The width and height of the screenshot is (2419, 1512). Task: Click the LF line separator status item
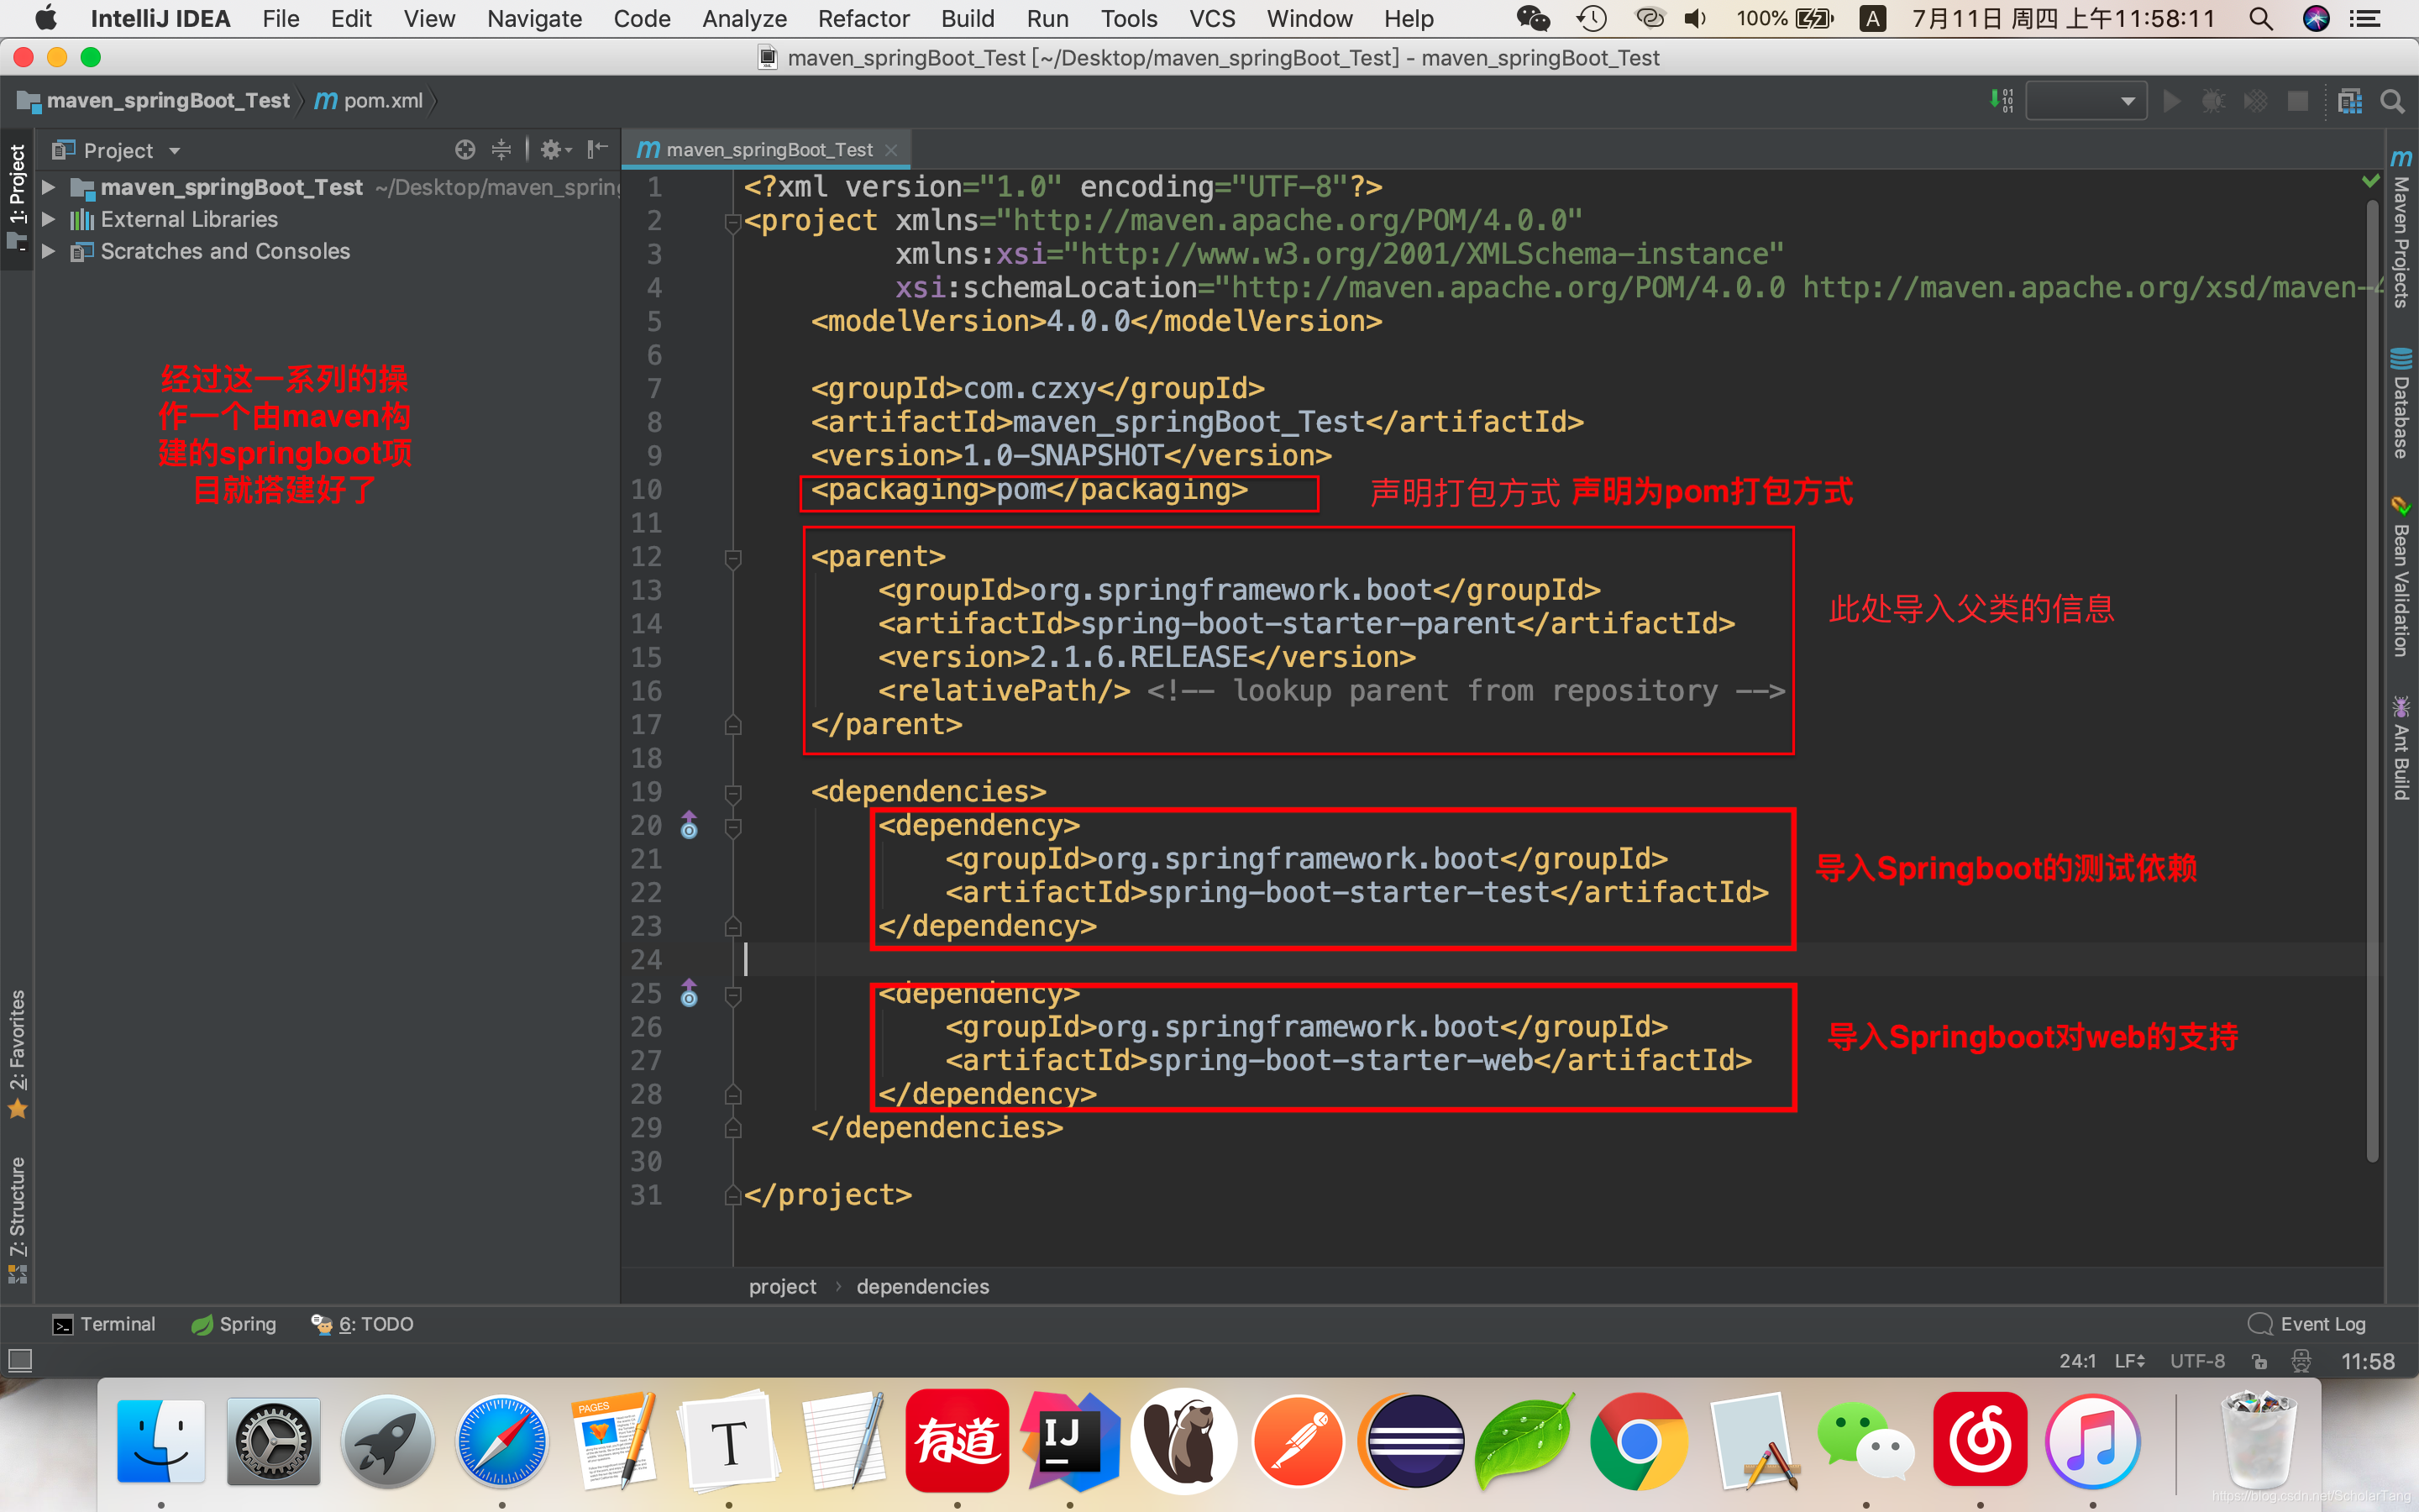click(x=2129, y=1361)
